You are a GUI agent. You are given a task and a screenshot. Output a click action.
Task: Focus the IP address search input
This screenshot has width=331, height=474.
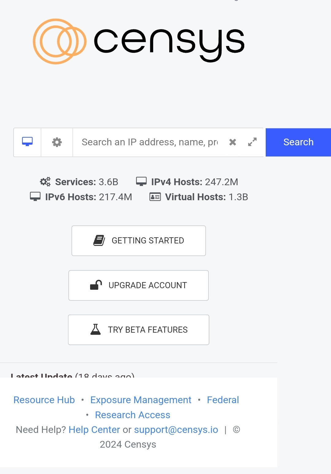click(150, 142)
